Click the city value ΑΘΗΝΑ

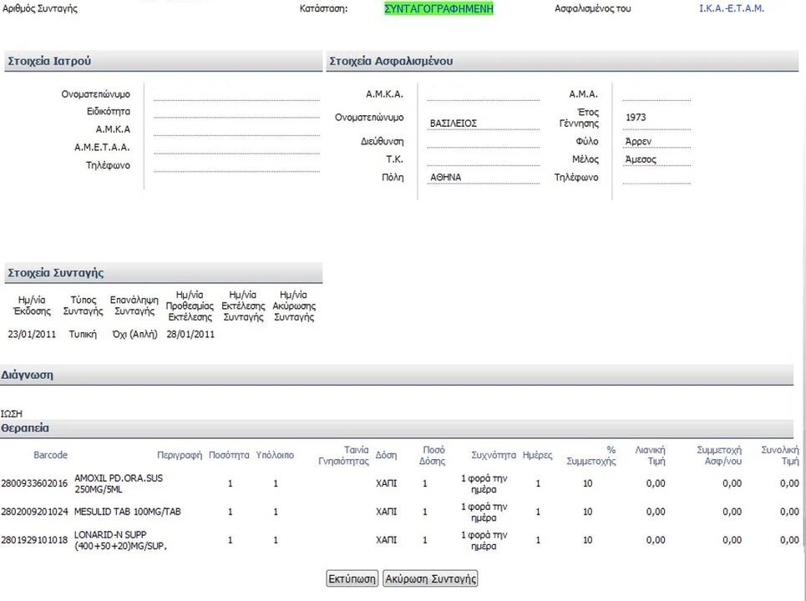(446, 177)
